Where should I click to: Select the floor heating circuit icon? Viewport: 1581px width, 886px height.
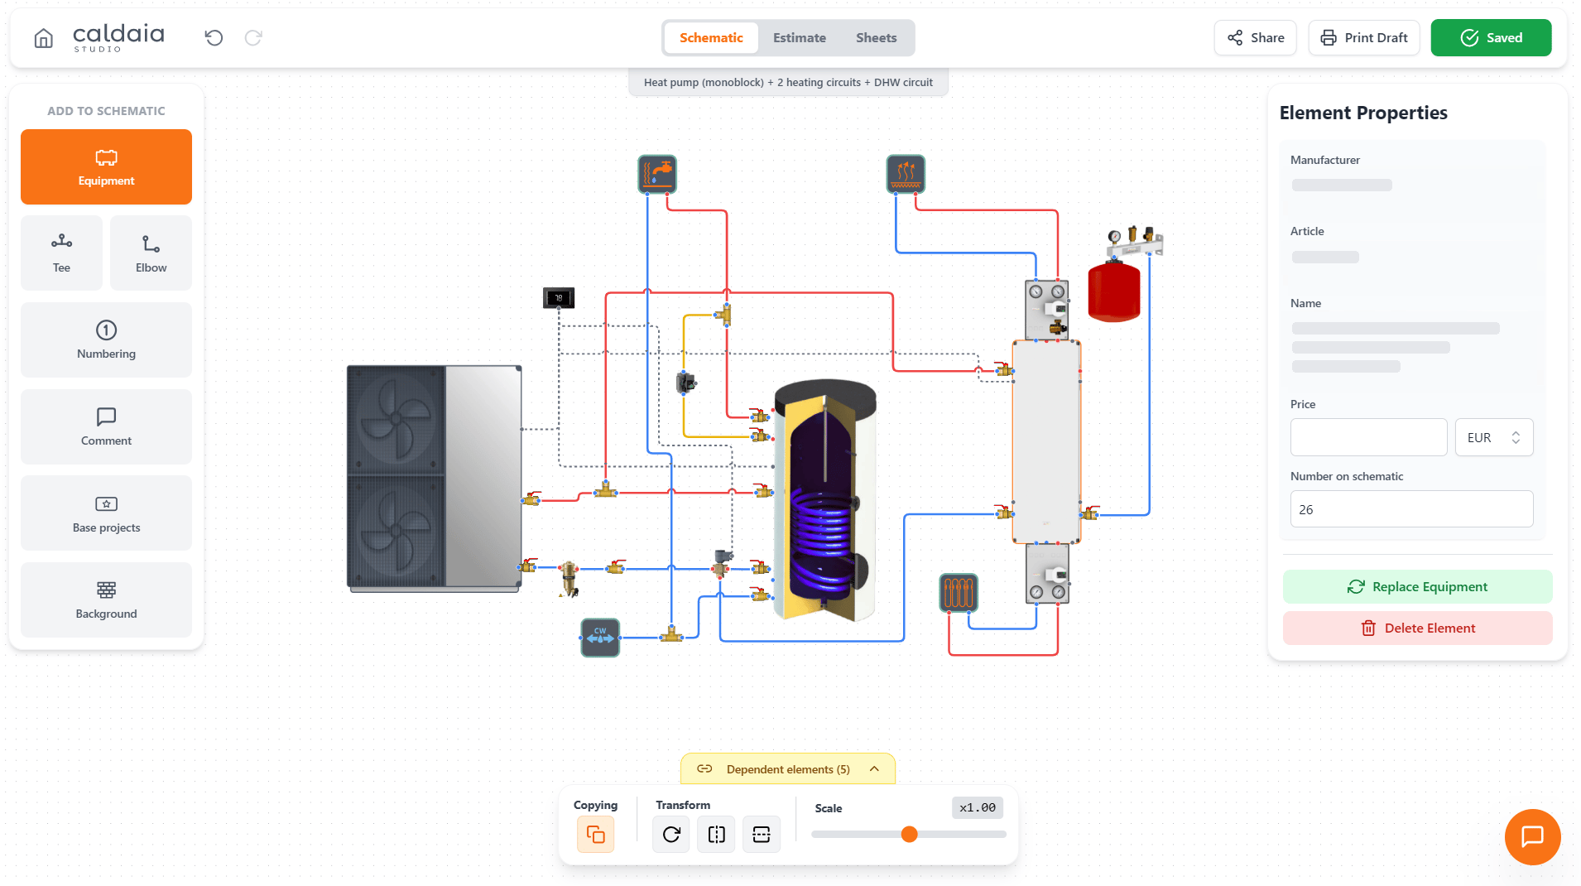click(x=906, y=174)
